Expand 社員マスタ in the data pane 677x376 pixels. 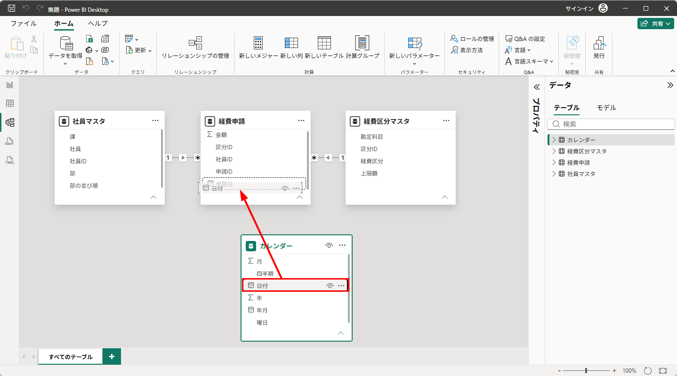554,174
